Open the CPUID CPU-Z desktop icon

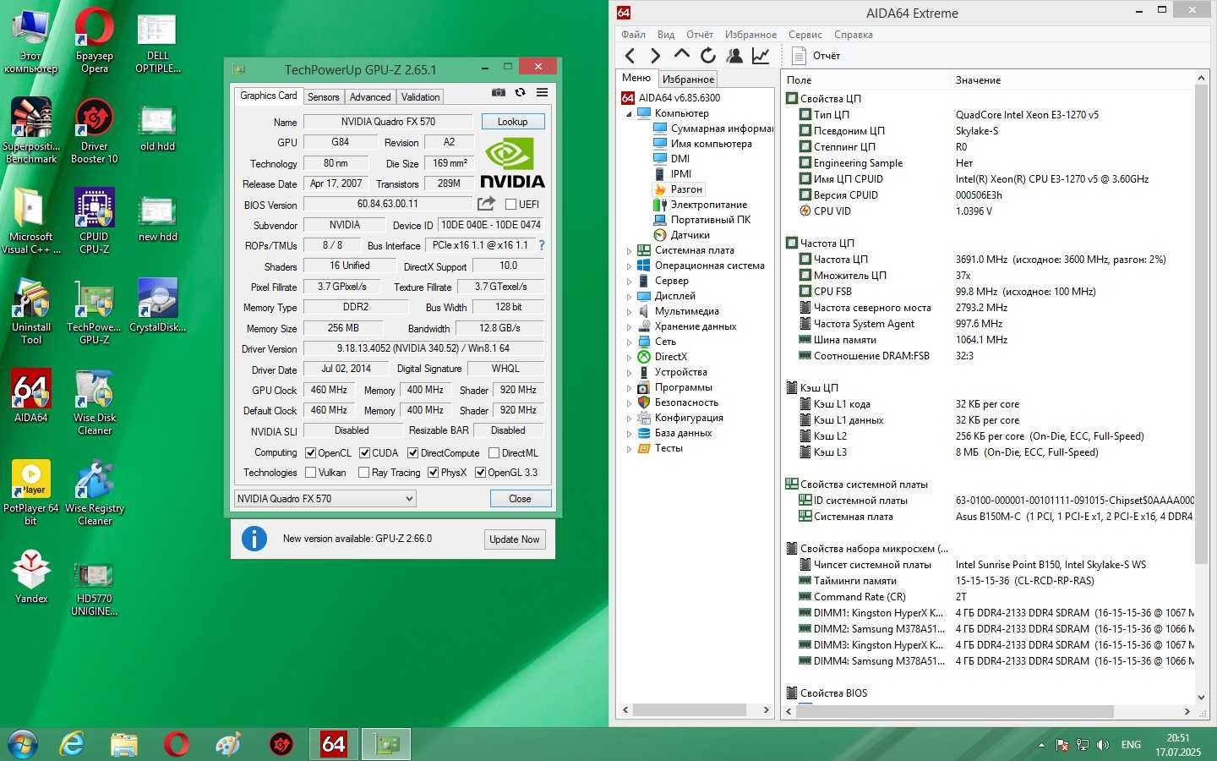(94, 222)
